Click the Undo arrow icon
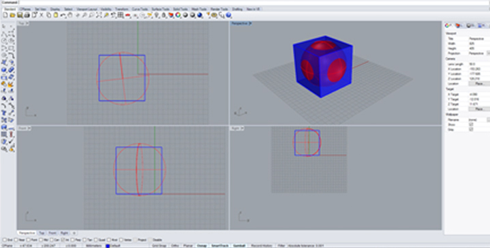The width and height of the screenshot is (490, 248). pos(63,15)
